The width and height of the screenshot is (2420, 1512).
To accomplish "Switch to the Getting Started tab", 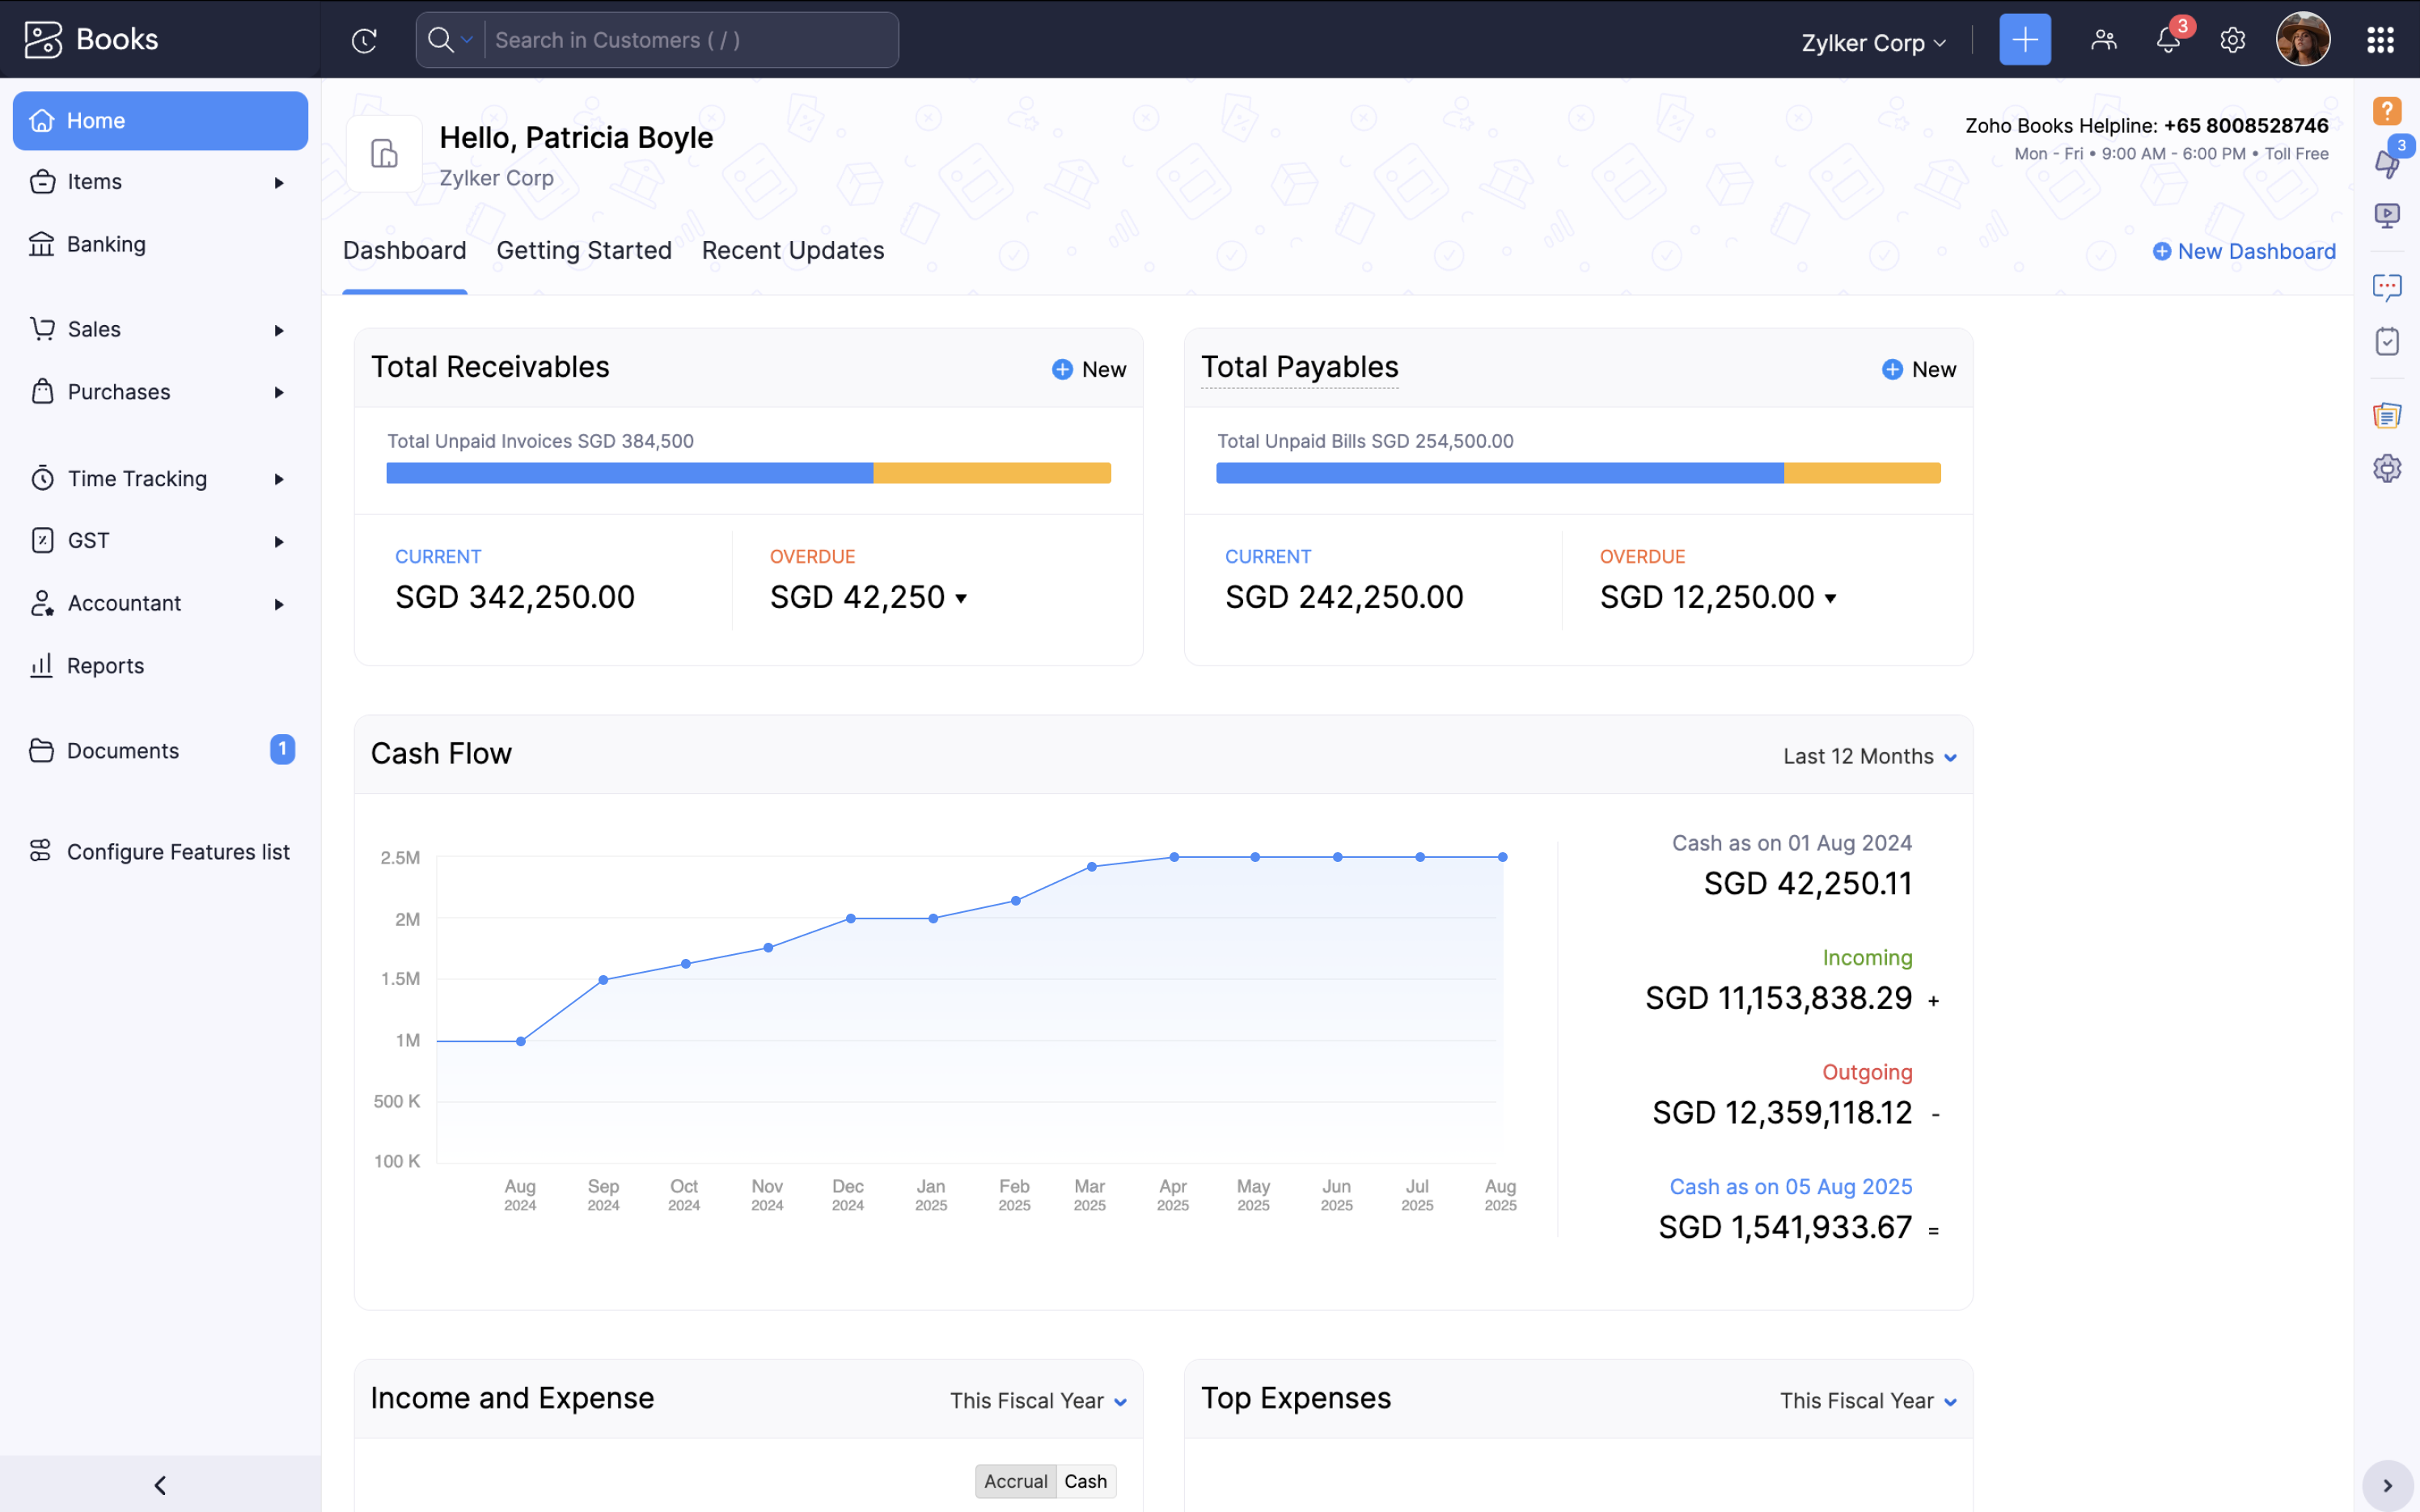I will (x=583, y=250).
